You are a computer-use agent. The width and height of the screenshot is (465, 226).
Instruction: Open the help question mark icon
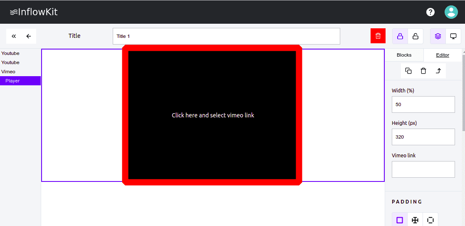[430, 12]
